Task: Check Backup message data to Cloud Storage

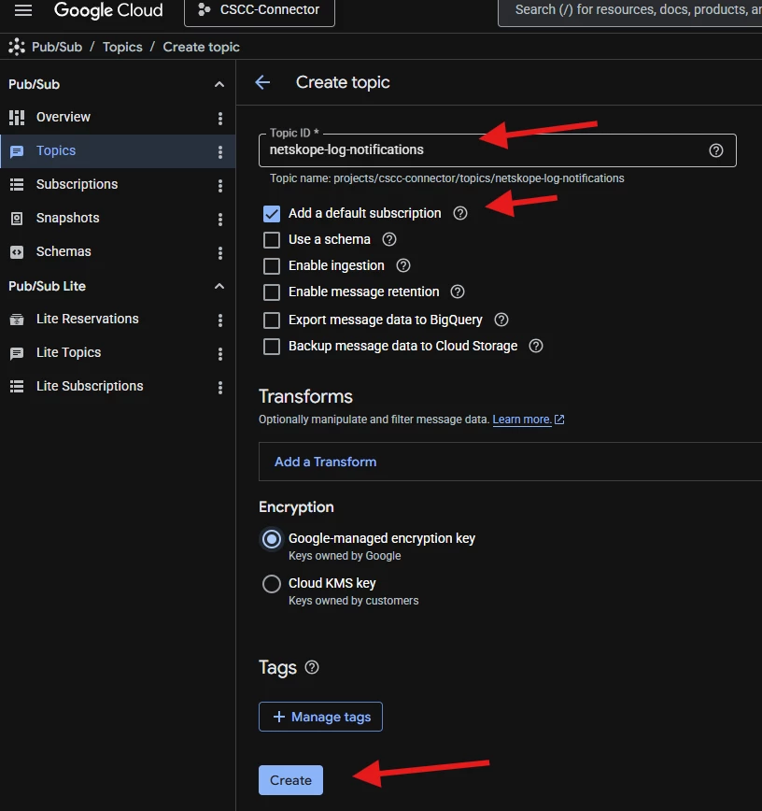Action: click(272, 347)
